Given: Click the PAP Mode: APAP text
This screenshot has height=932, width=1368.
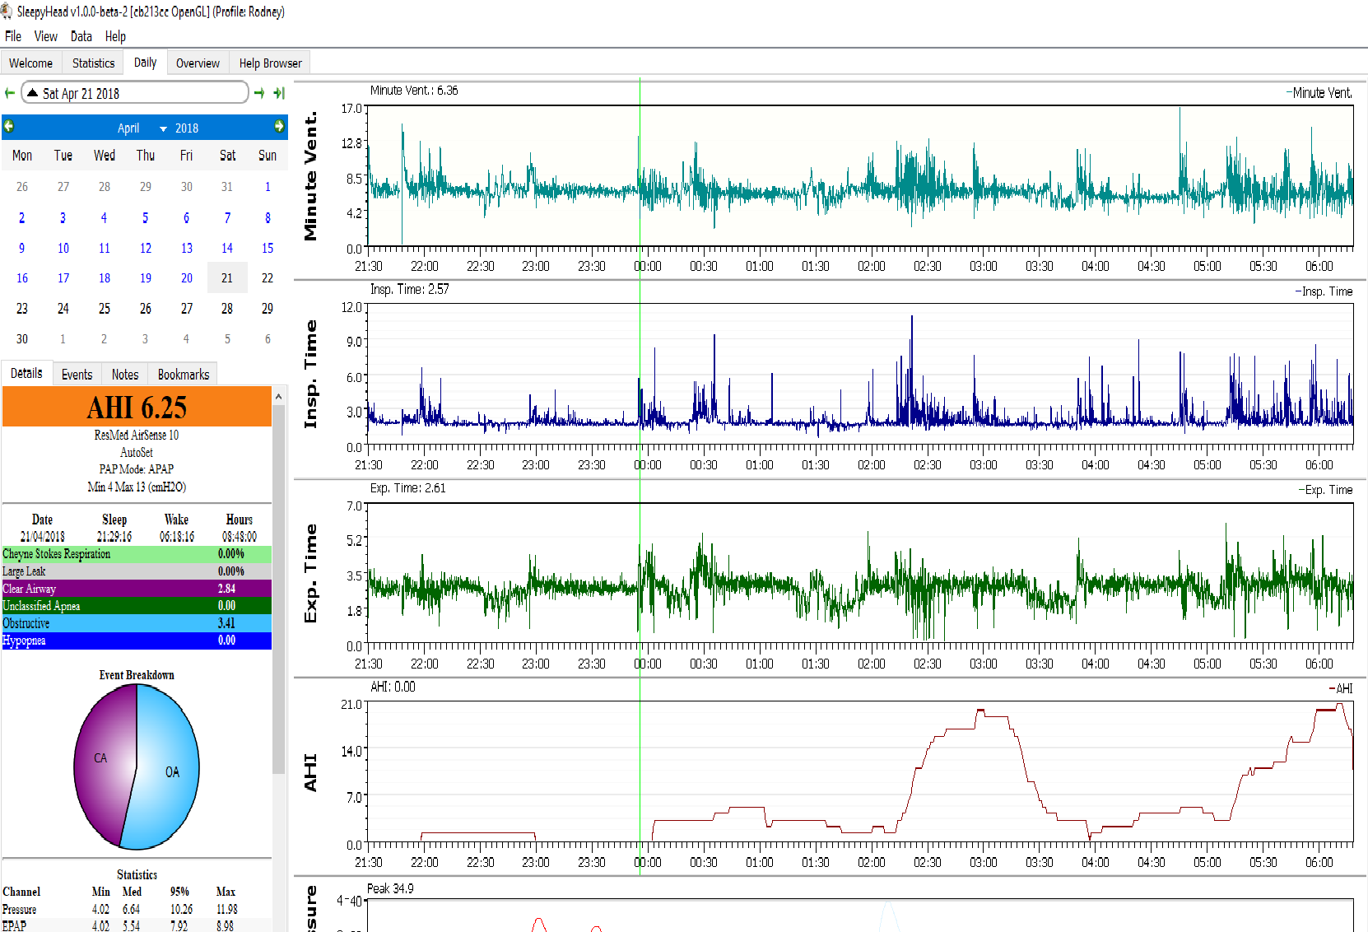Looking at the screenshot, I should (137, 469).
